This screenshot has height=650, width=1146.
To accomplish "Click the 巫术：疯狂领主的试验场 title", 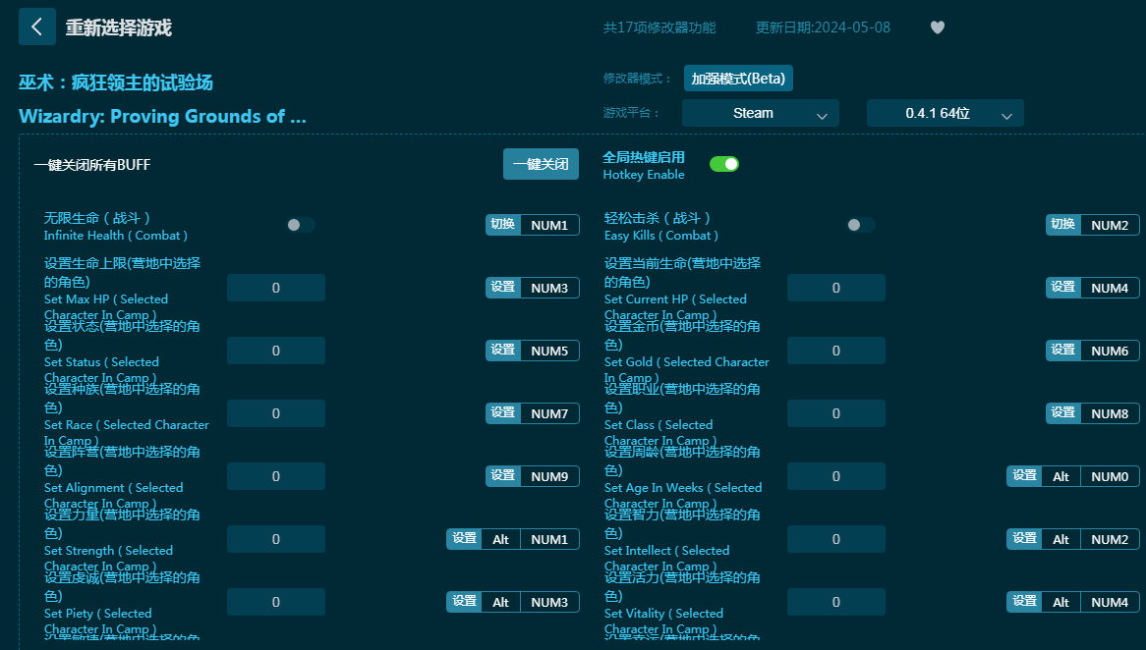I will tap(115, 82).
